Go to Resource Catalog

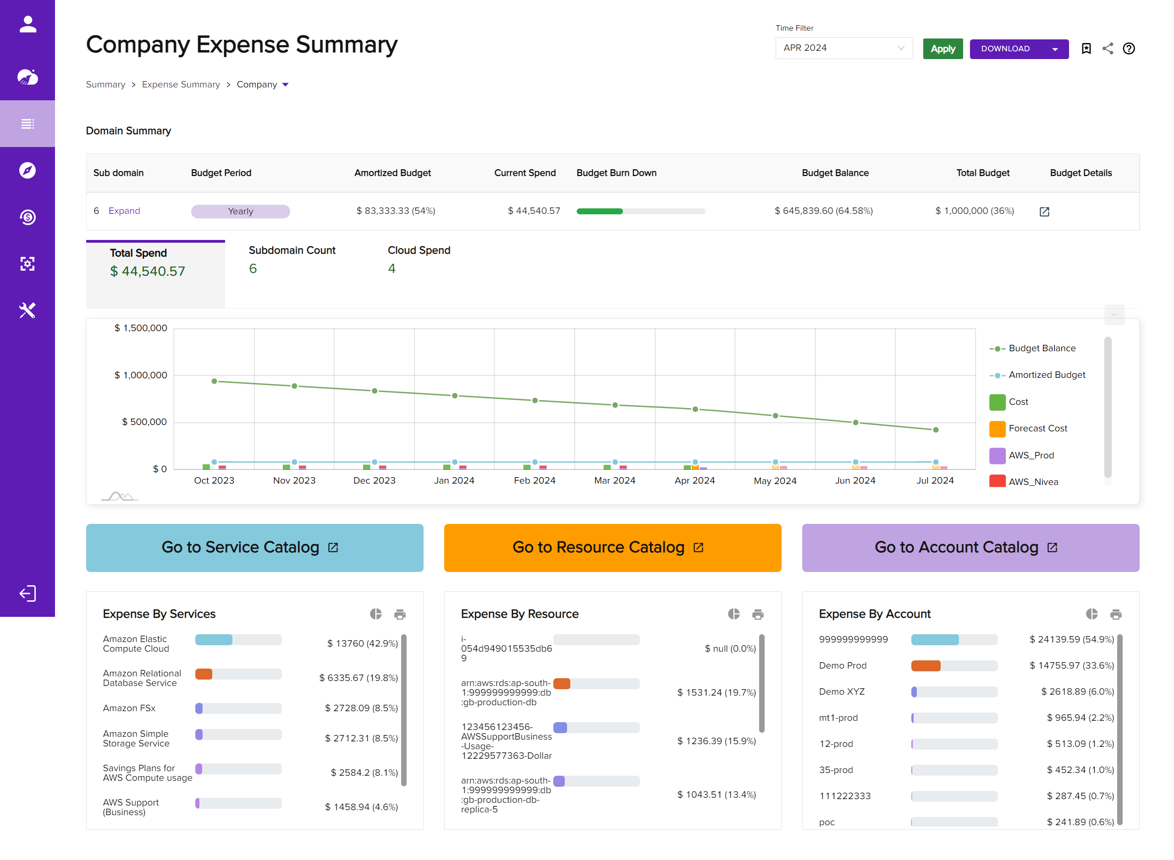click(x=612, y=548)
